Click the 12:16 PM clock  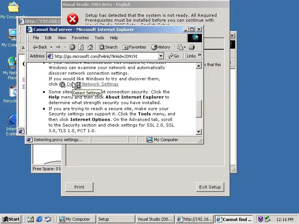[285, 220]
